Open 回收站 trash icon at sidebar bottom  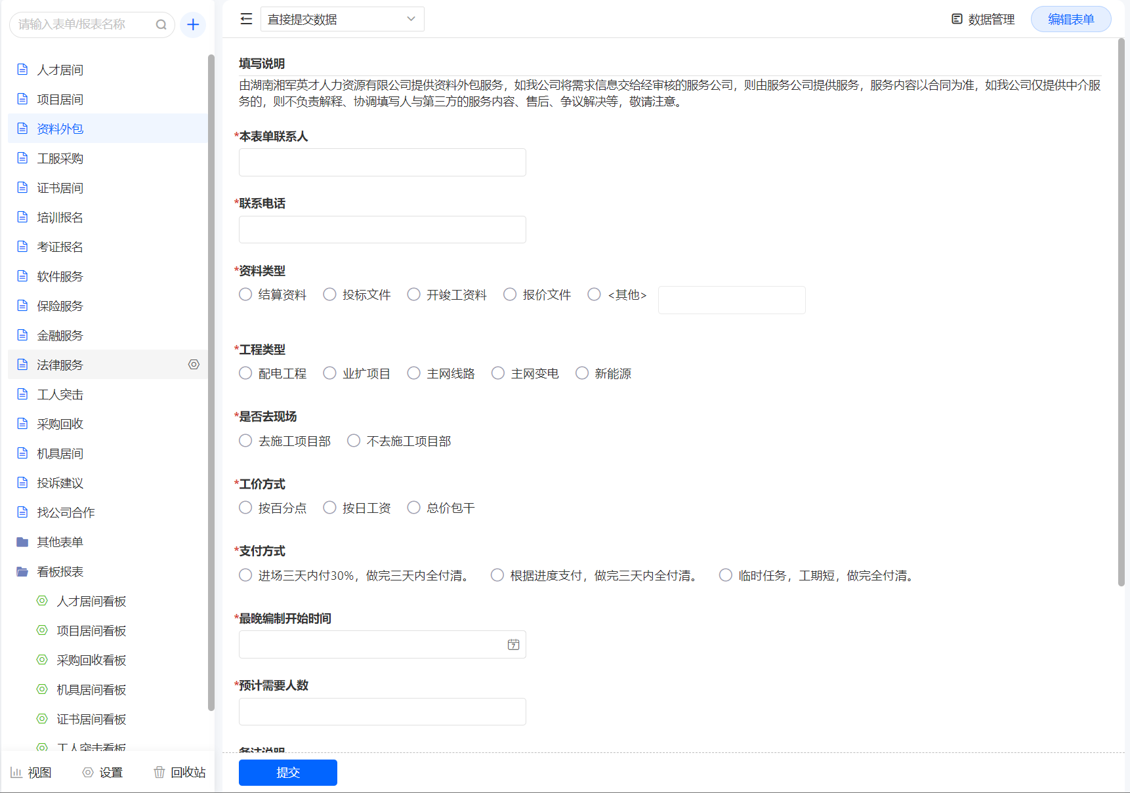click(x=159, y=772)
